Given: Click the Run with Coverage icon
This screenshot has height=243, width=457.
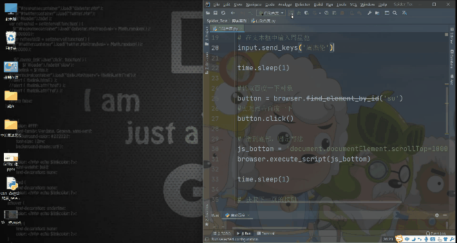Looking at the screenshot, I should [x=306, y=13].
